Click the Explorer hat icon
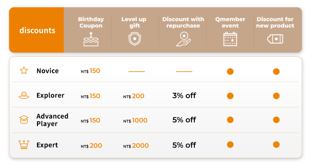Viewport: 311px width, 167px height. (24, 96)
